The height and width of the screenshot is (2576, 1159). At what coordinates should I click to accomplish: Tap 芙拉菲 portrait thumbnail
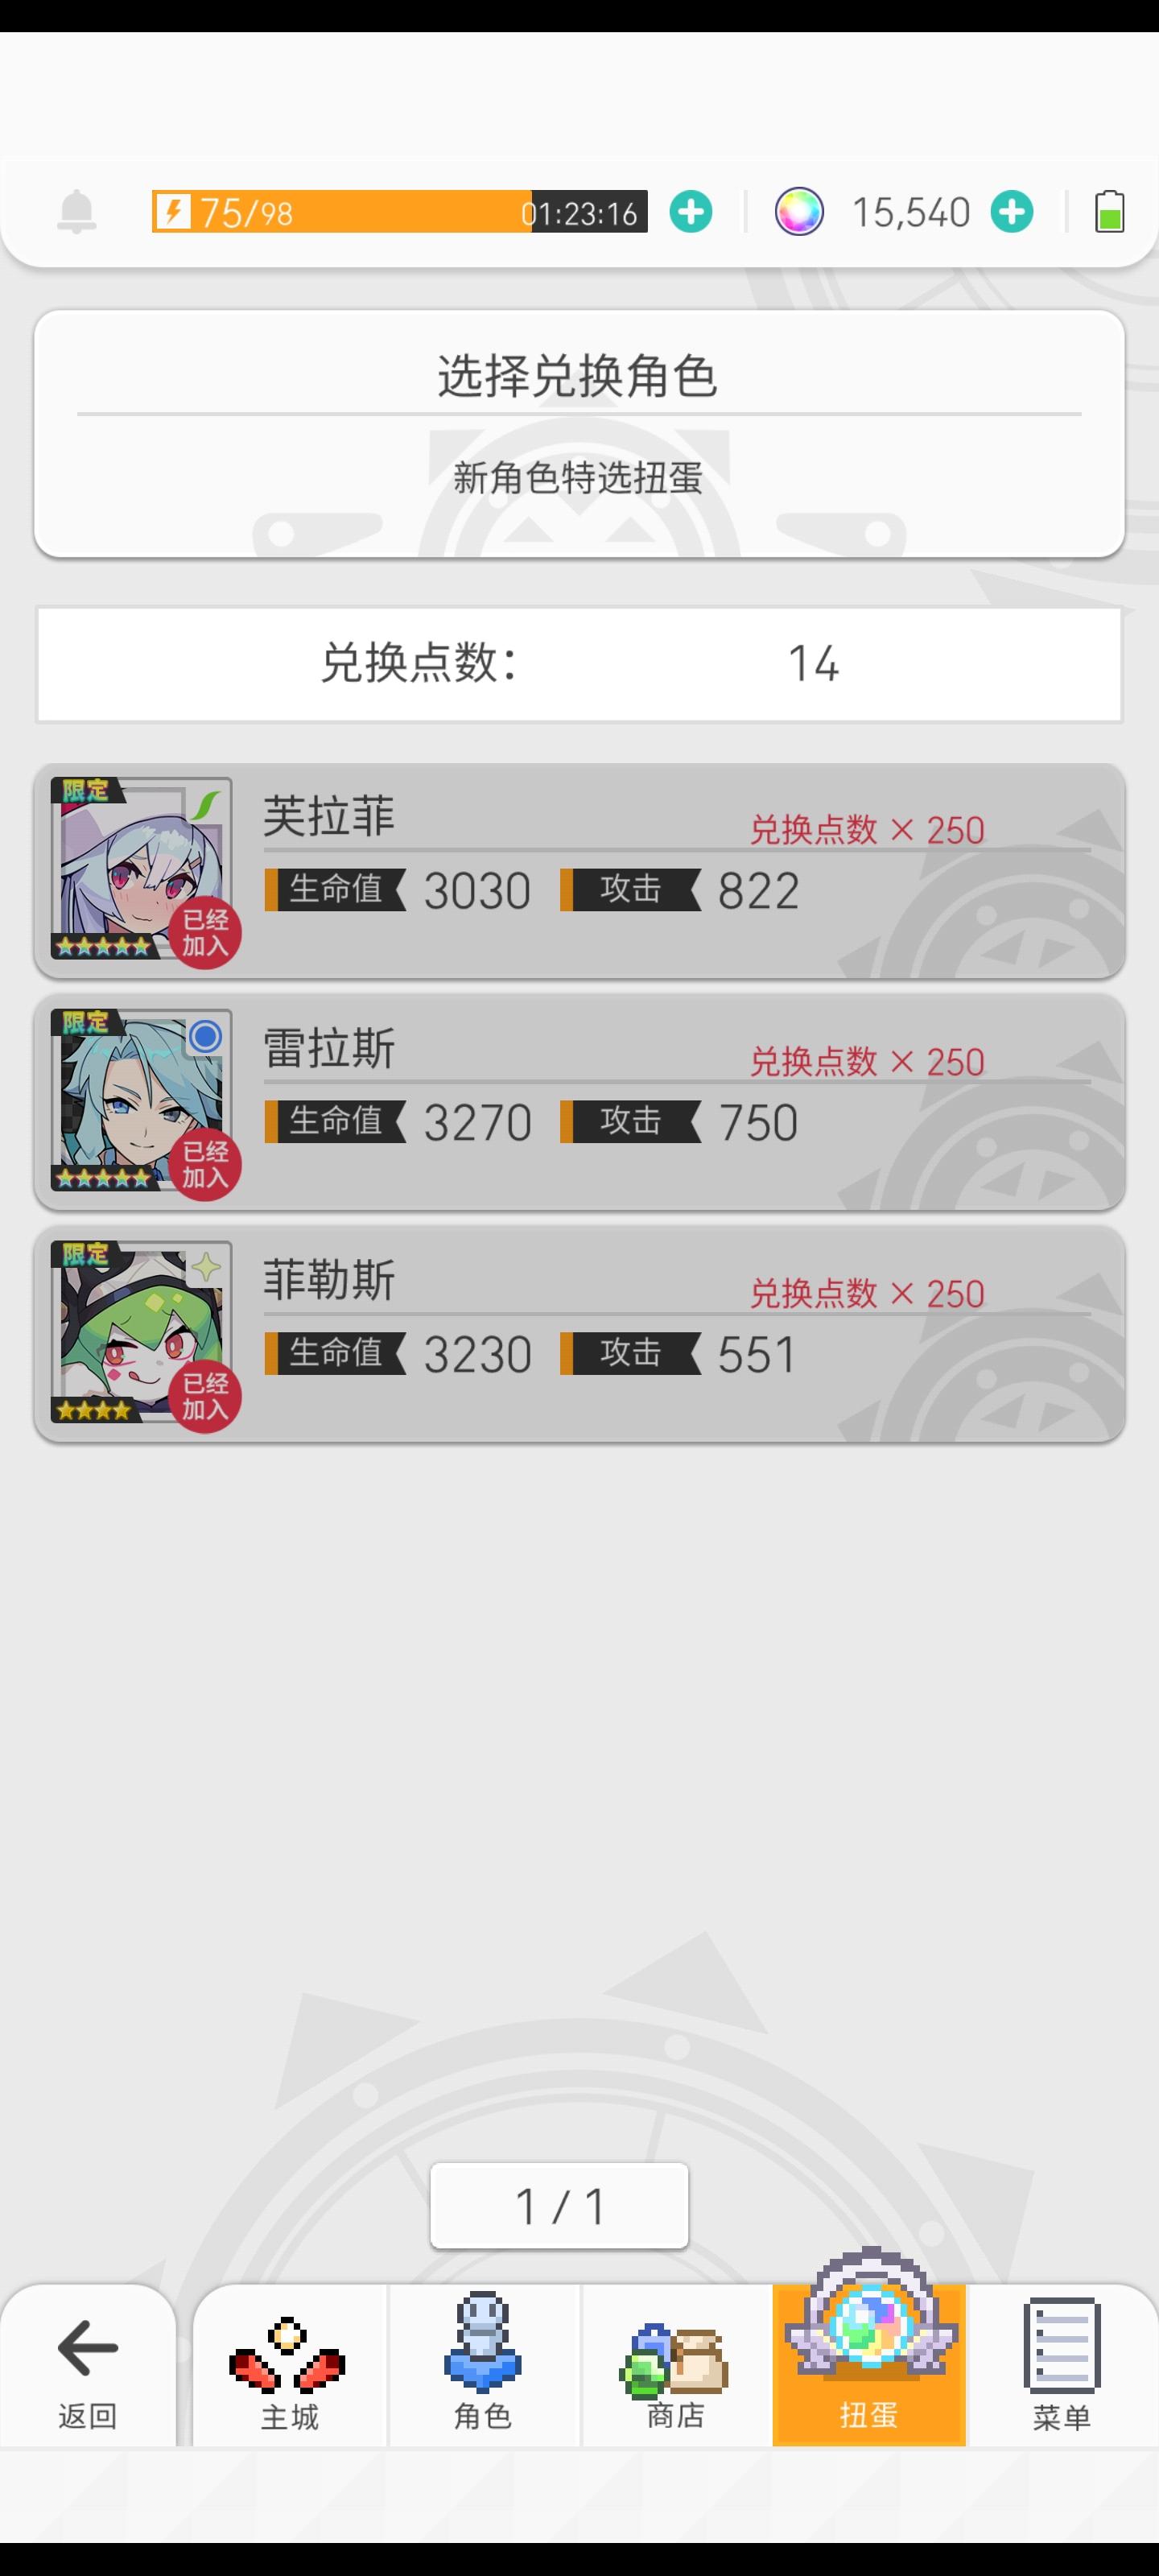click(142, 870)
